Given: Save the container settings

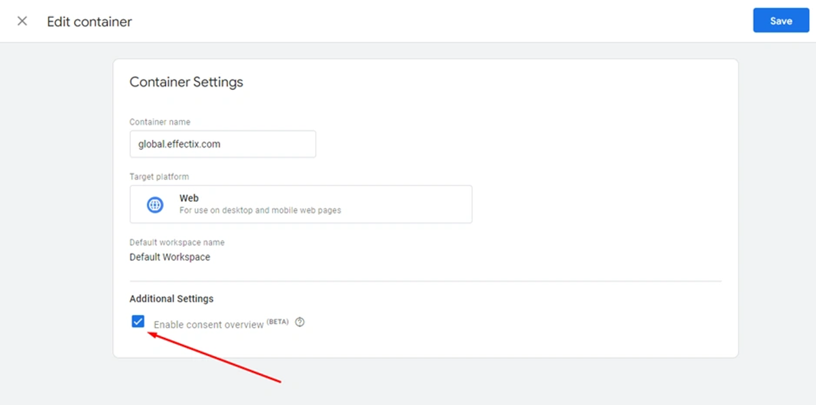Looking at the screenshot, I should pyautogui.click(x=781, y=21).
